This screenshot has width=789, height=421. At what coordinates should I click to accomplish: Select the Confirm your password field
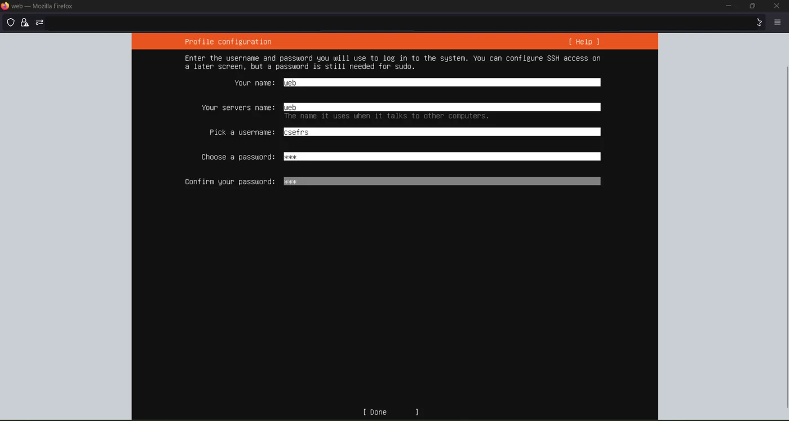442,181
